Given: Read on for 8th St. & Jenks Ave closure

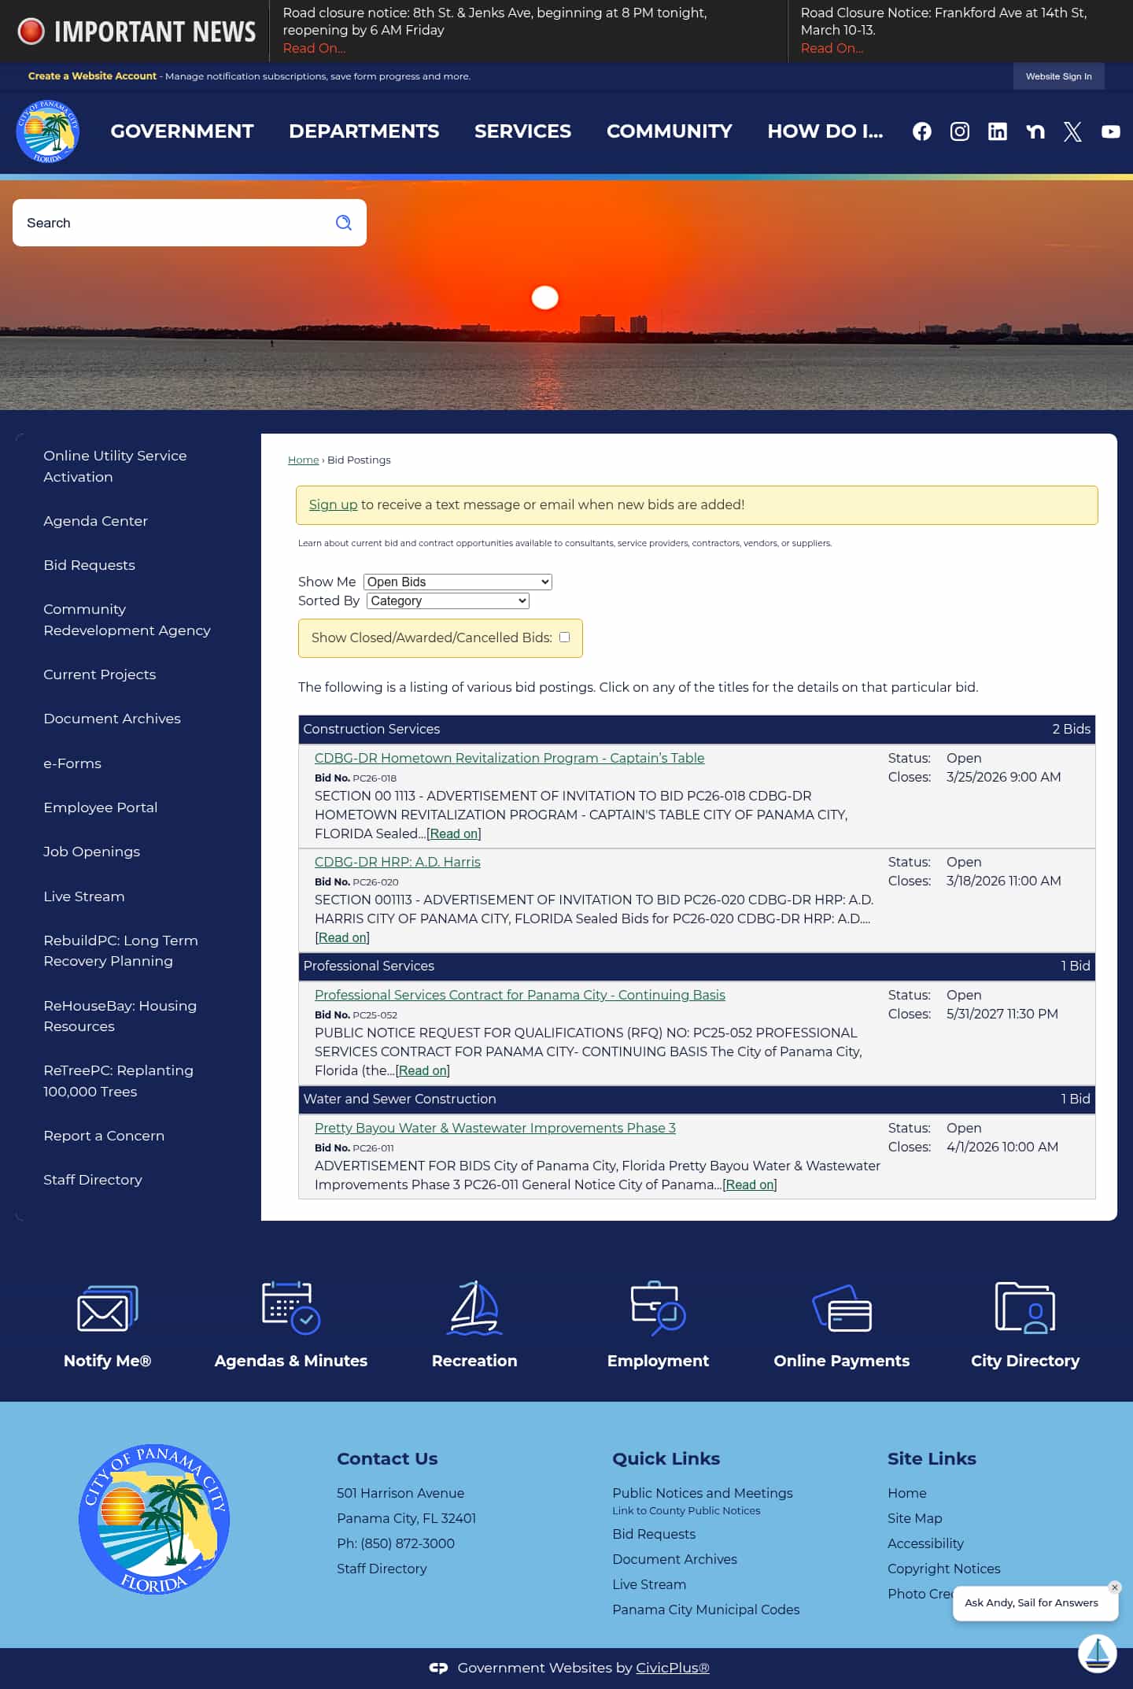Looking at the screenshot, I should 314,49.
